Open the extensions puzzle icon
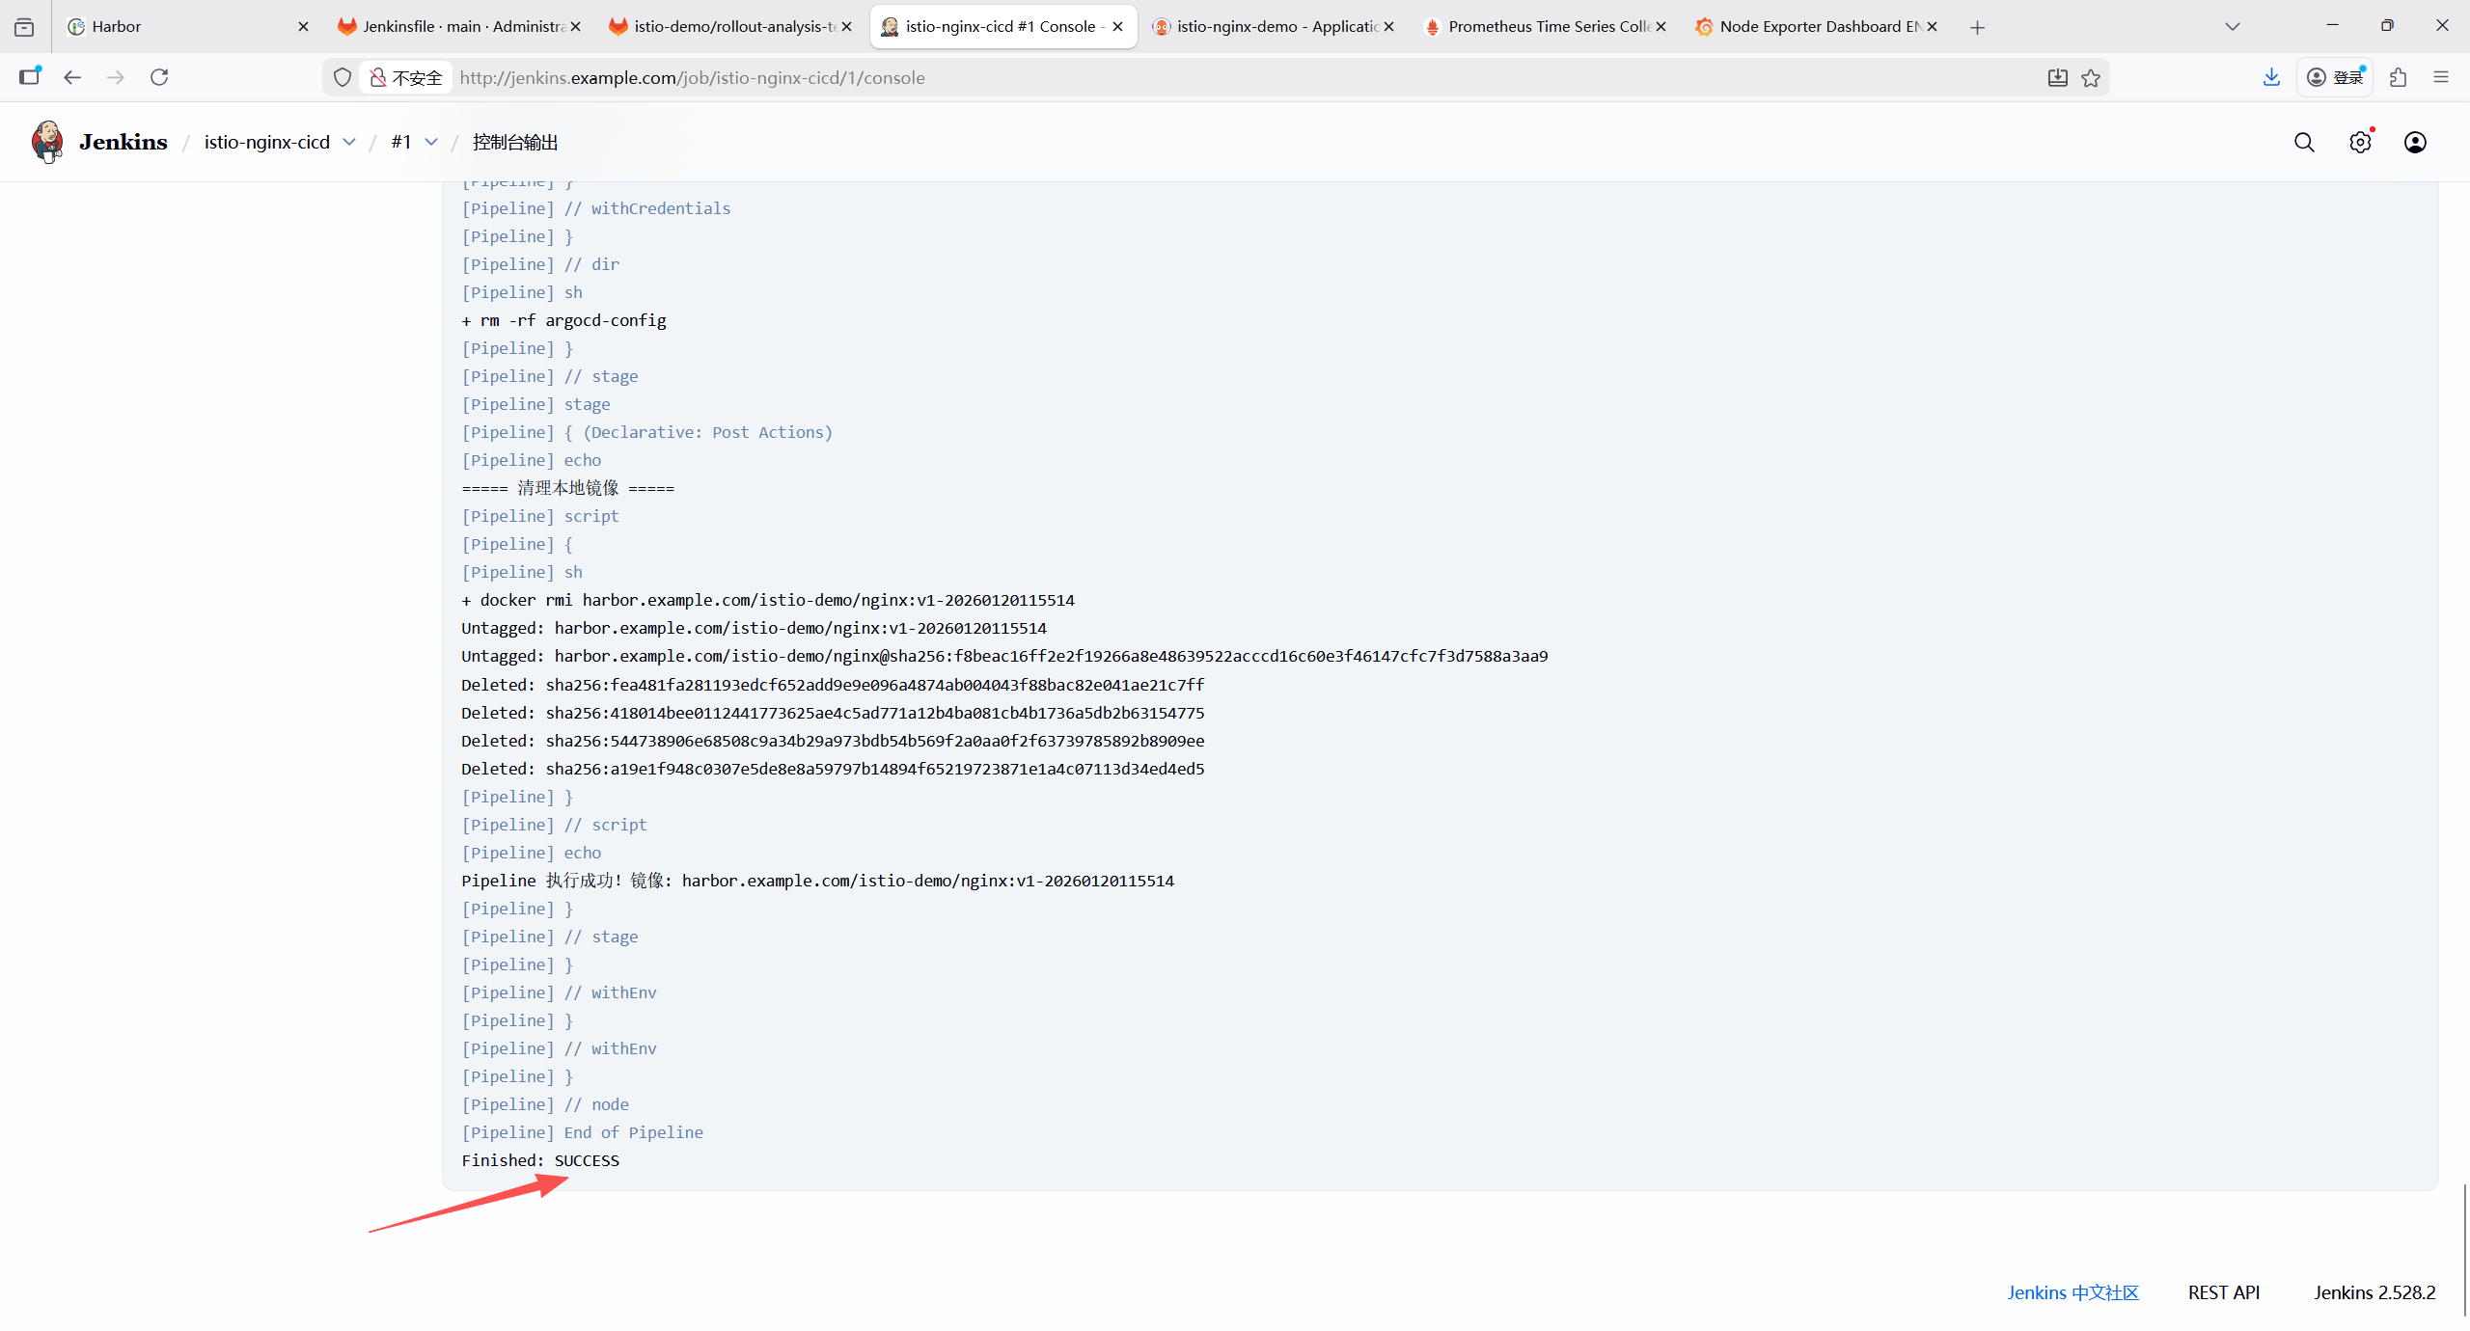This screenshot has width=2470, height=1331. tap(2399, 77)
